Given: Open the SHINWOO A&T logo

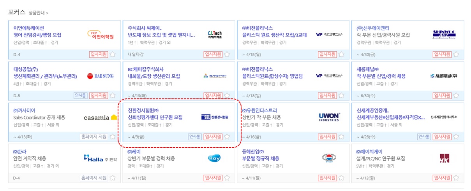Looking at the screenshot, I should click(x=444, y=35).
